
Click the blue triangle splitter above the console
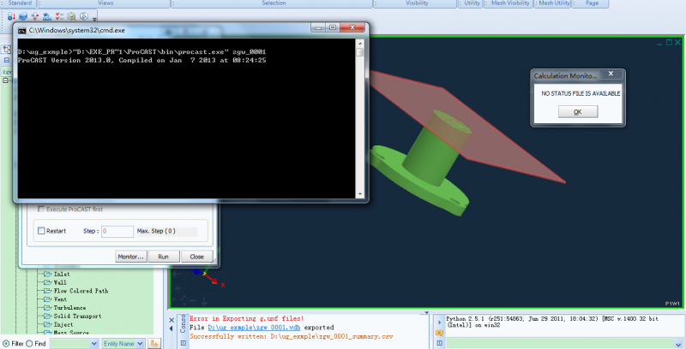(x=426, y=312)
